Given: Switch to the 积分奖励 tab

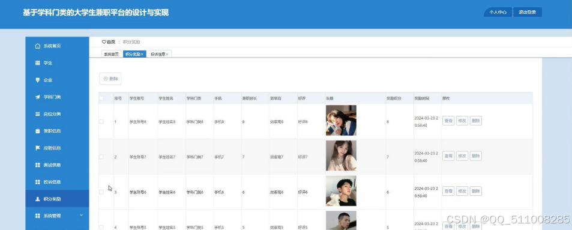Looking at the screenshot, I should tap(134, 54).
